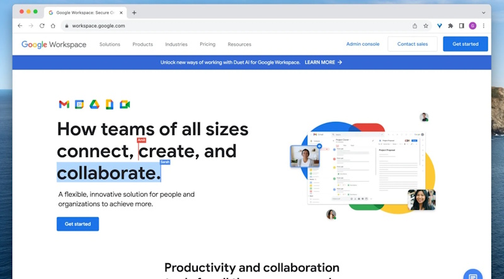Click the browser back arrow
Image resolution: width=504 pixels, height=279 pixels.
(x=20, y=26)
